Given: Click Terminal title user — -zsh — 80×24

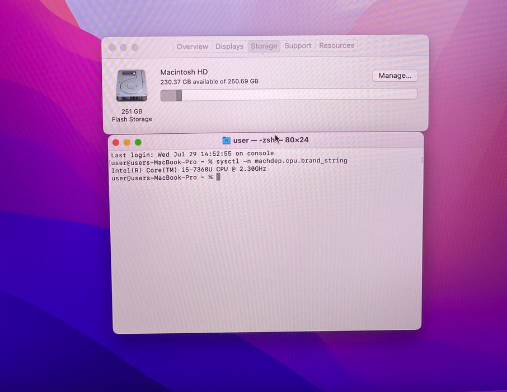Looking at the screenshot, I should [271, 140].
